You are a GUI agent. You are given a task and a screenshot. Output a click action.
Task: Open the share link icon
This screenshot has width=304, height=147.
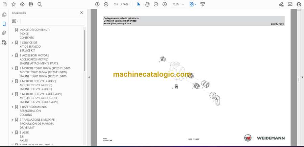pyautogui.click(x=281, y=4)
